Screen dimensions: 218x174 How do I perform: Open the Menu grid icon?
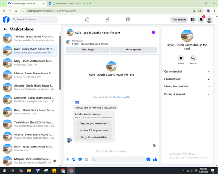click(193, 20)
